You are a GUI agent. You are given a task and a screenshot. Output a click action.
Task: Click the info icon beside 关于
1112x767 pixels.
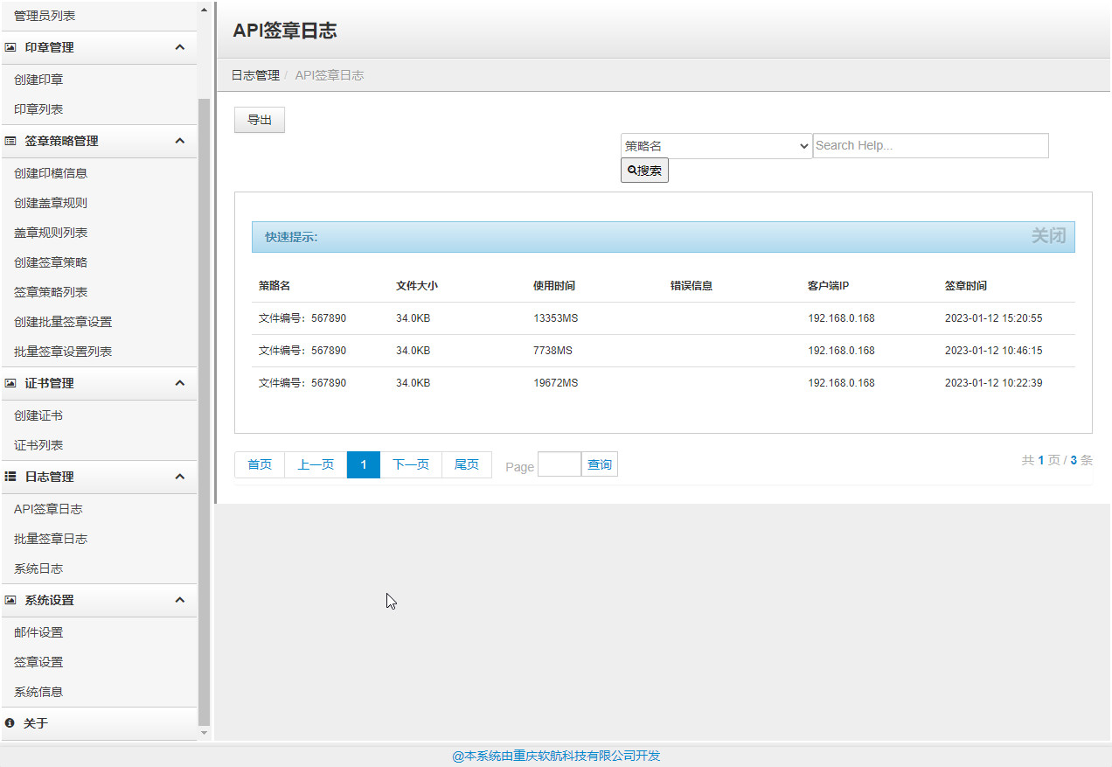pos(10,723)
